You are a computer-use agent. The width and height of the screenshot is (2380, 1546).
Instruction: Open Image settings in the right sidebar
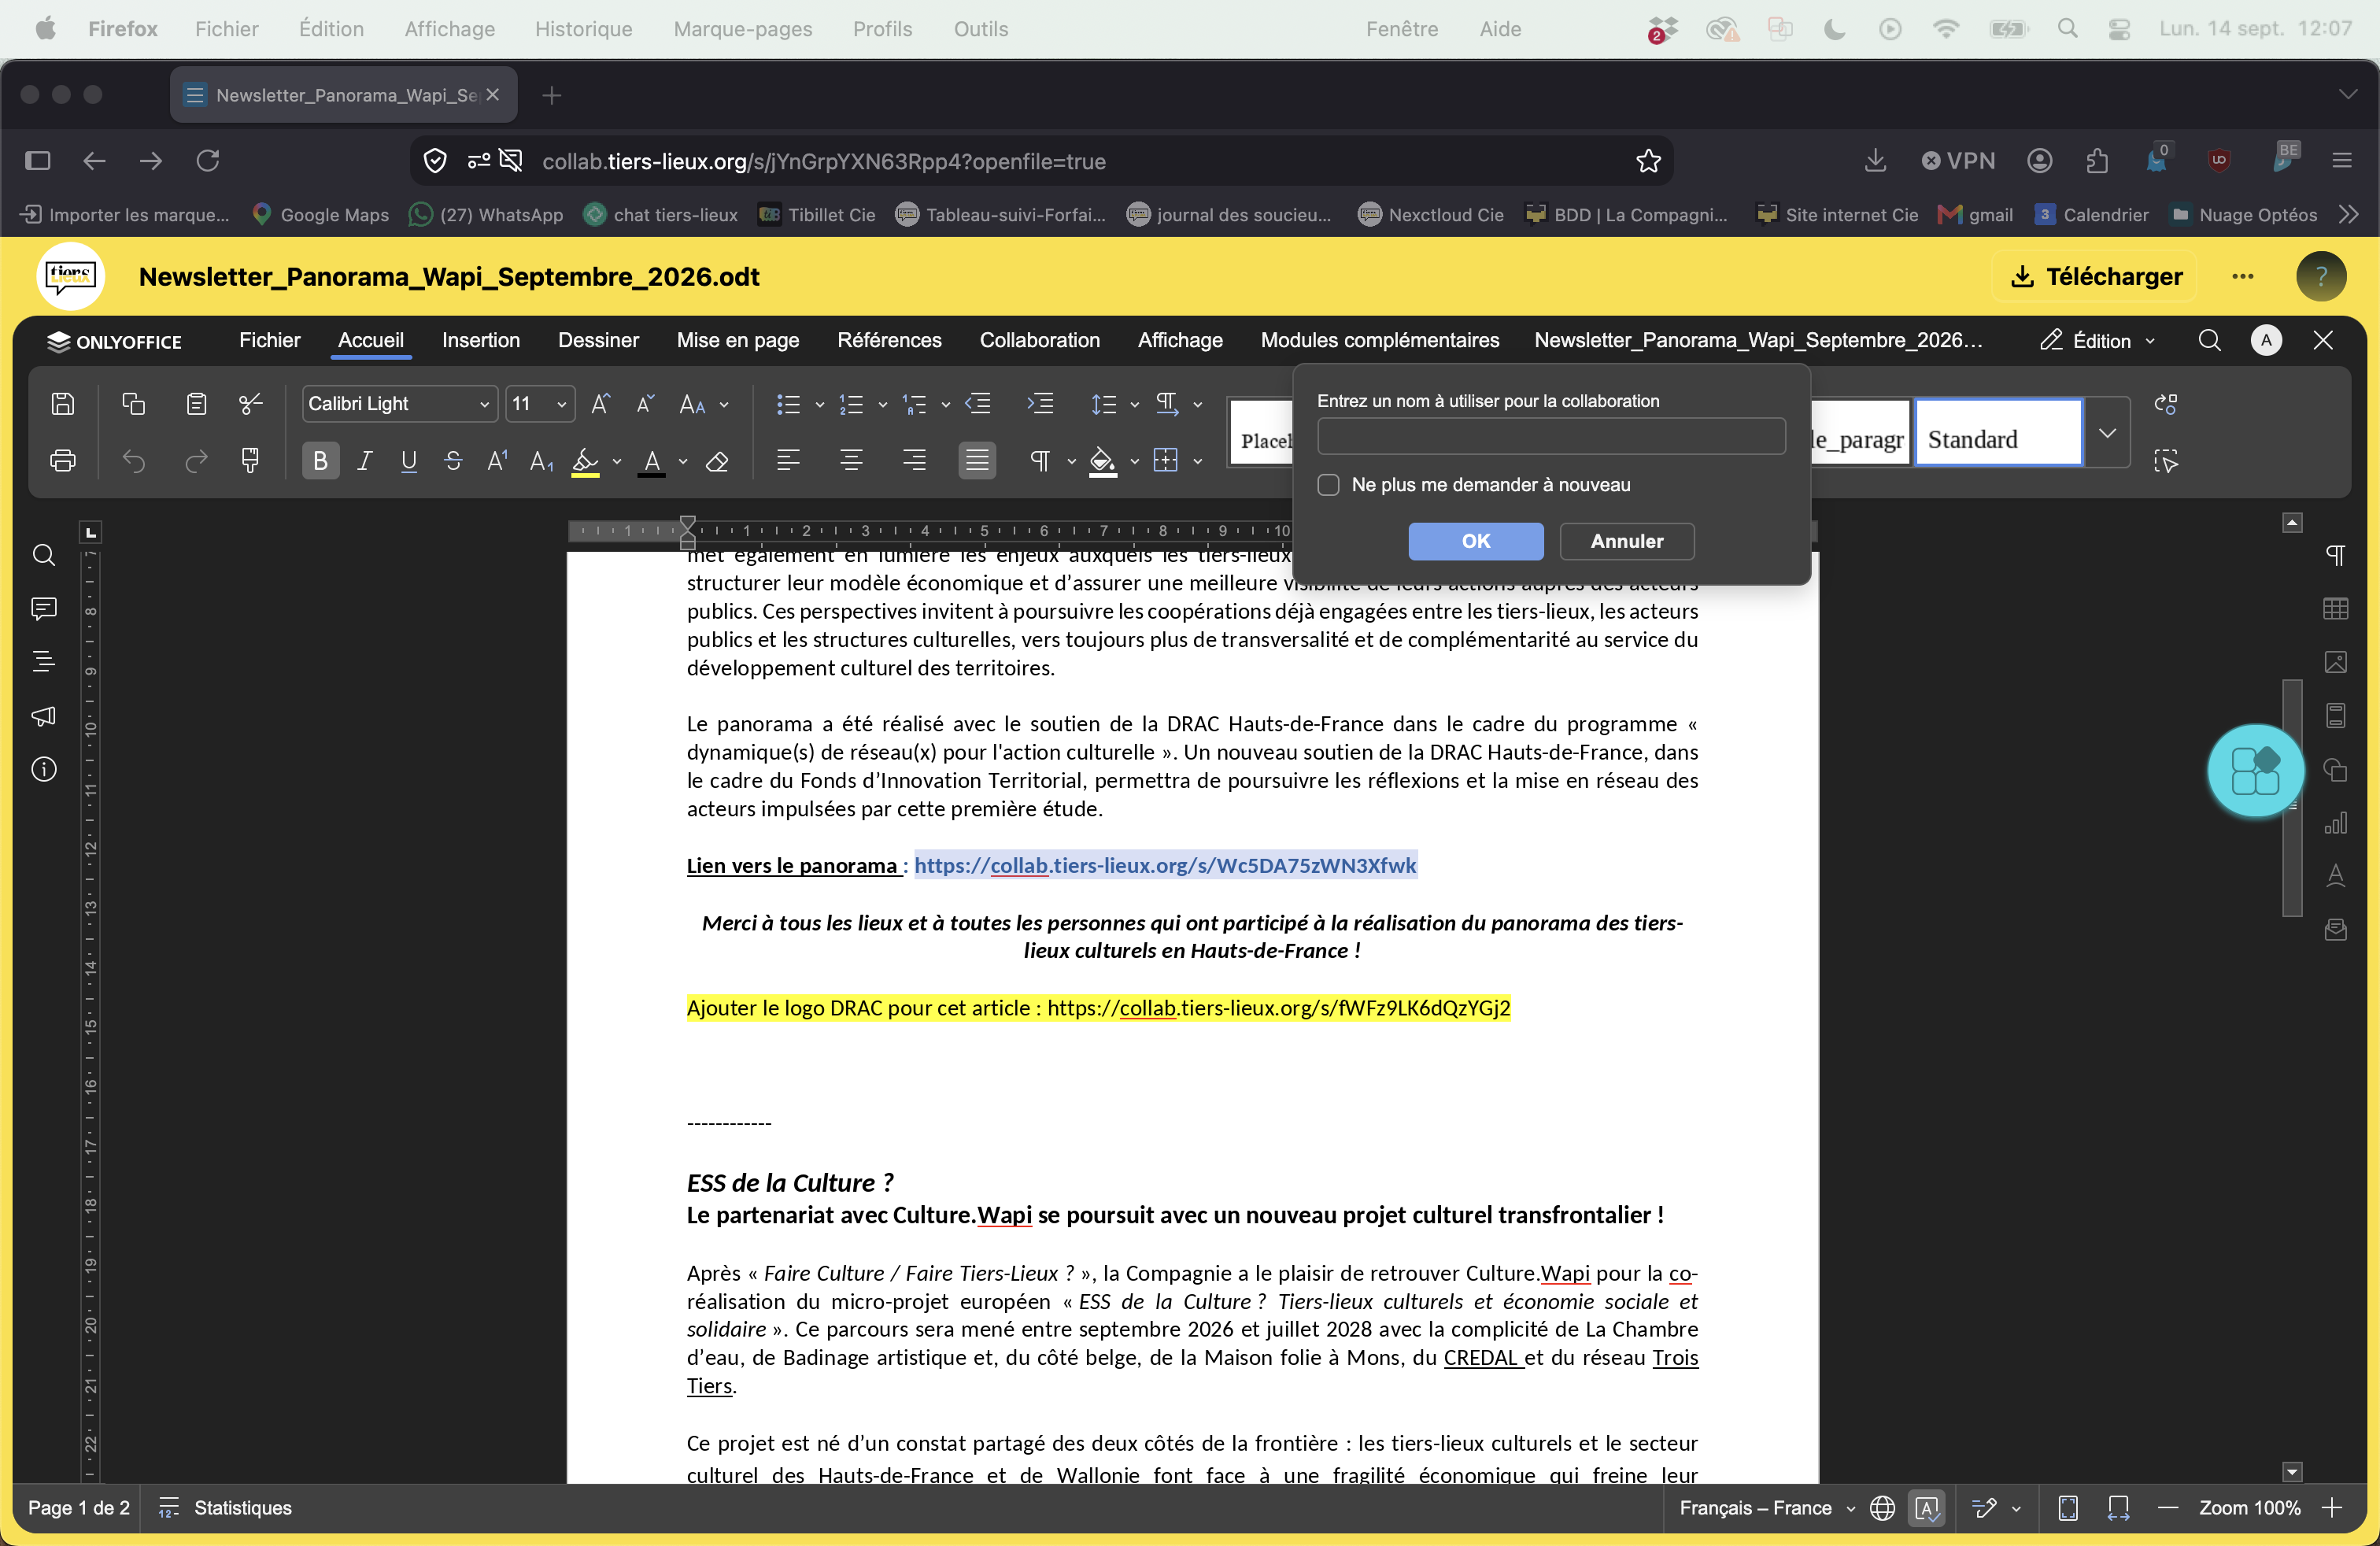pyautogui.click(x=2335, y=662)
